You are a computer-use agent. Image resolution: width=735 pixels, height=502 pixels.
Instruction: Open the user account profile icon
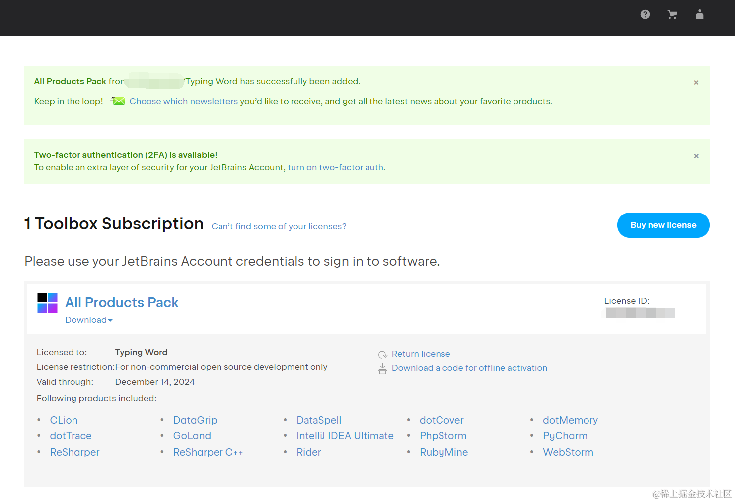(x=700, y=15)
